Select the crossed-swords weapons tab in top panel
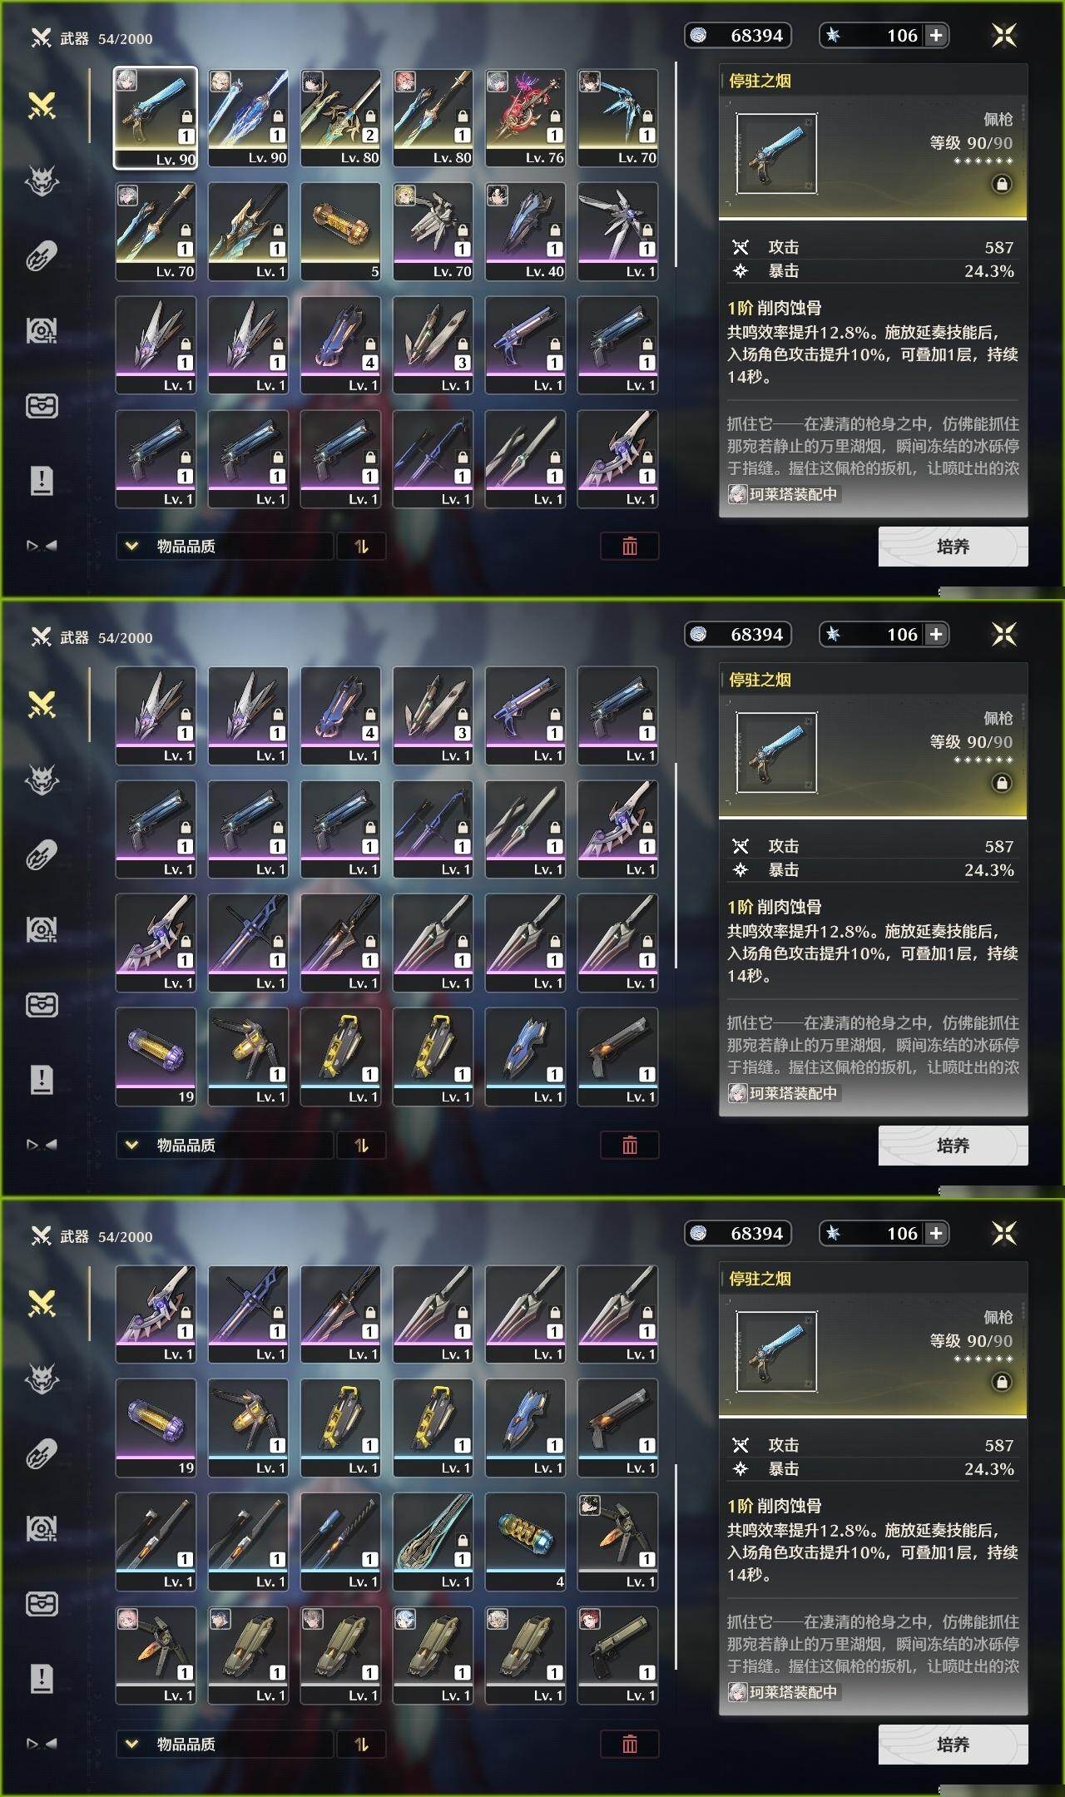 42,106
